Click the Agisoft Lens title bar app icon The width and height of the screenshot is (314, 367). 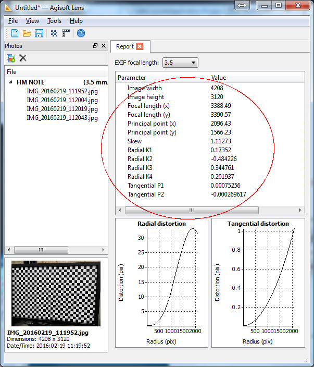tap(8, 7)
